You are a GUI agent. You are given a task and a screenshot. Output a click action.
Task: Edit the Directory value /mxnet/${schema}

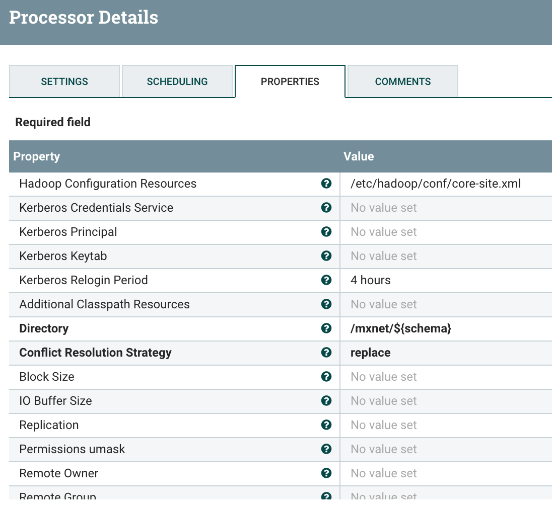[401, 328]
